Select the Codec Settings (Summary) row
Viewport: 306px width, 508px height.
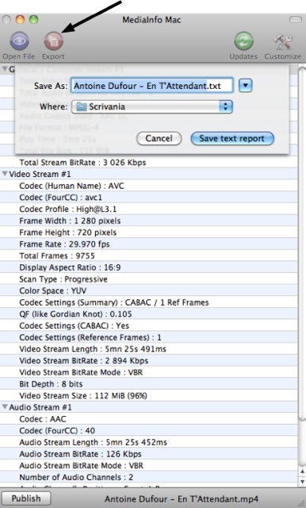click(148, 302)
